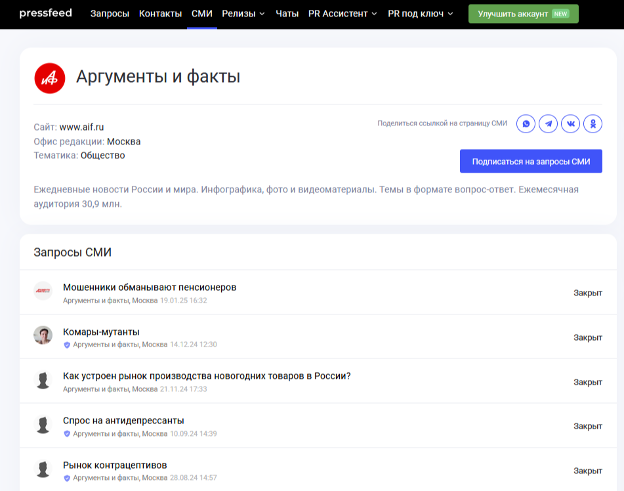Open request Мошенники обманывают пенсионеров
Screen dimensions: 624x491
click(150, 287)
